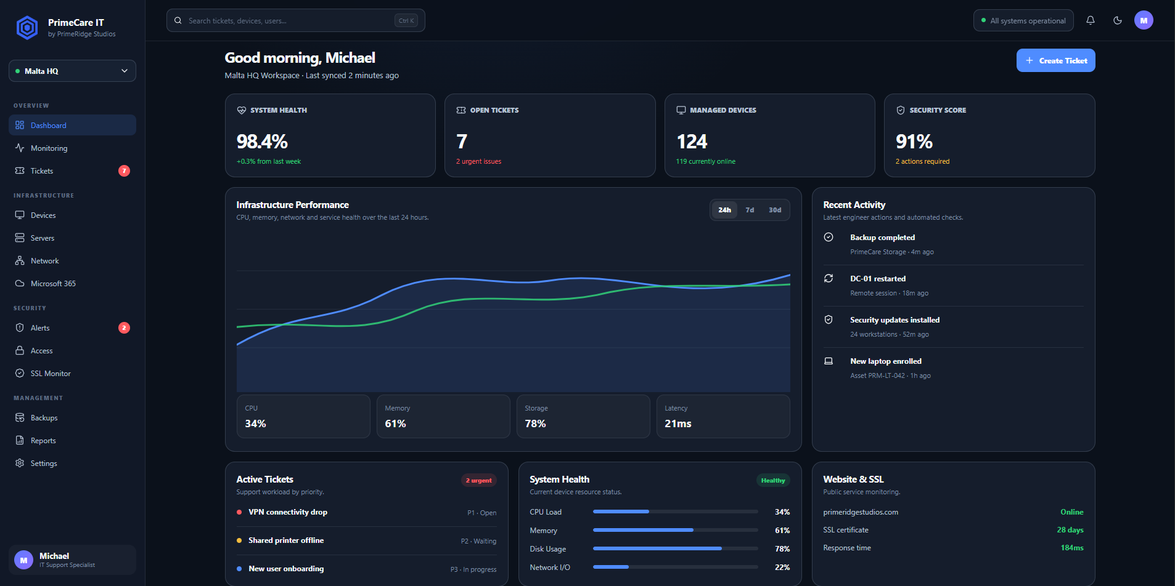Click the search magnifier icon
This screenshot has height=586, width=1175.
(x=178, y=20)
